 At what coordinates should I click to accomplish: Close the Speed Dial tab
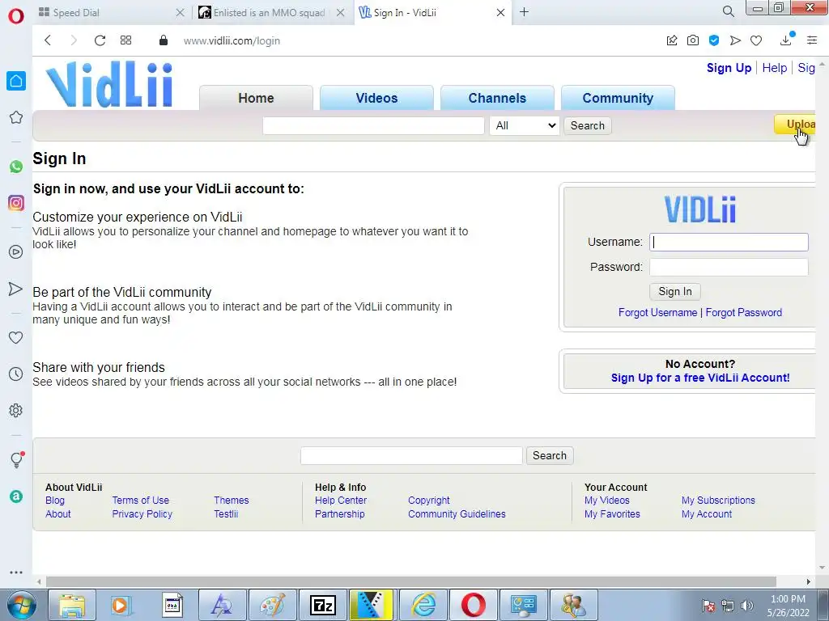click(x=180, y=13)
